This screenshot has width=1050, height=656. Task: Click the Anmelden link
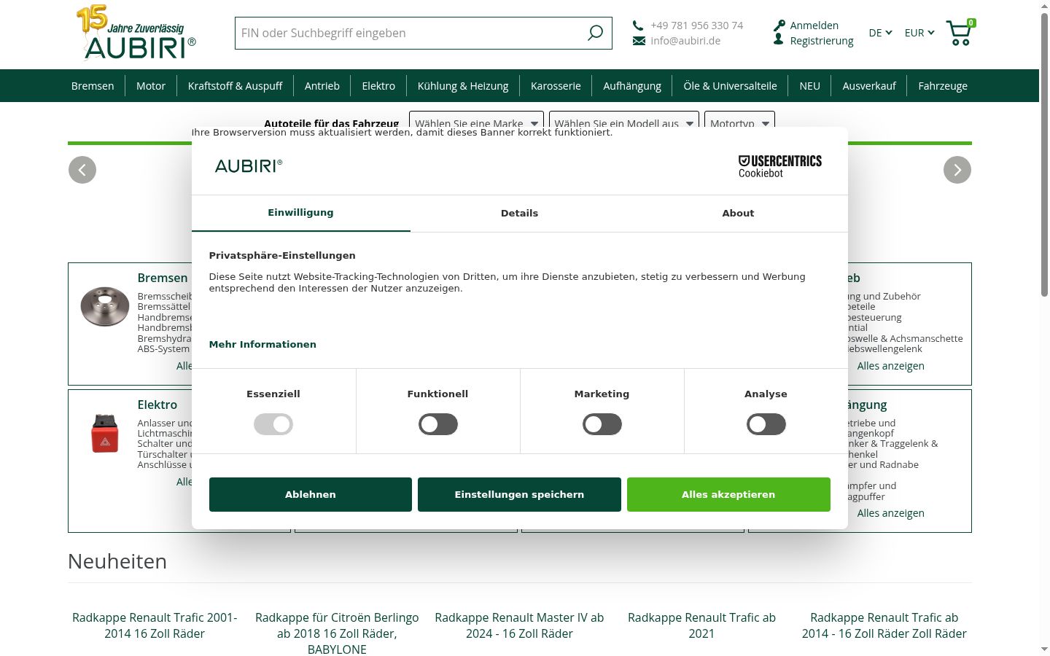814,26
